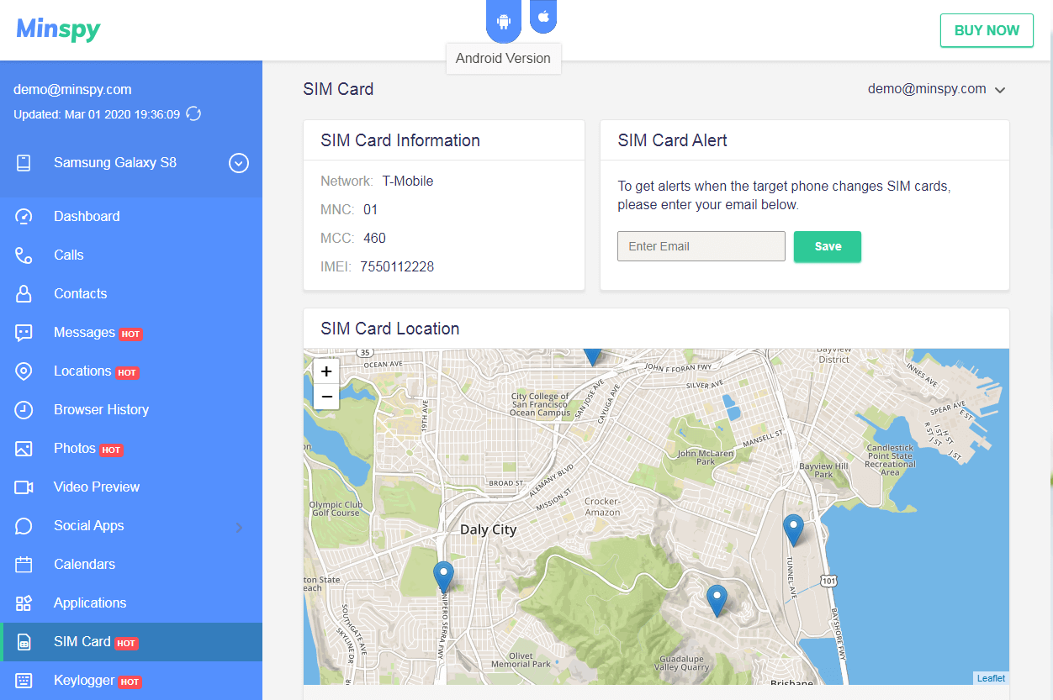Click the Applications grid icon
Screen dimensions: 1053x700
coord(24,603)
